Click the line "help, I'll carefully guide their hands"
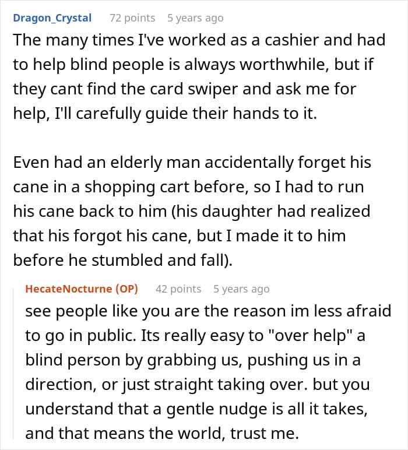 [x=165, y=113]
